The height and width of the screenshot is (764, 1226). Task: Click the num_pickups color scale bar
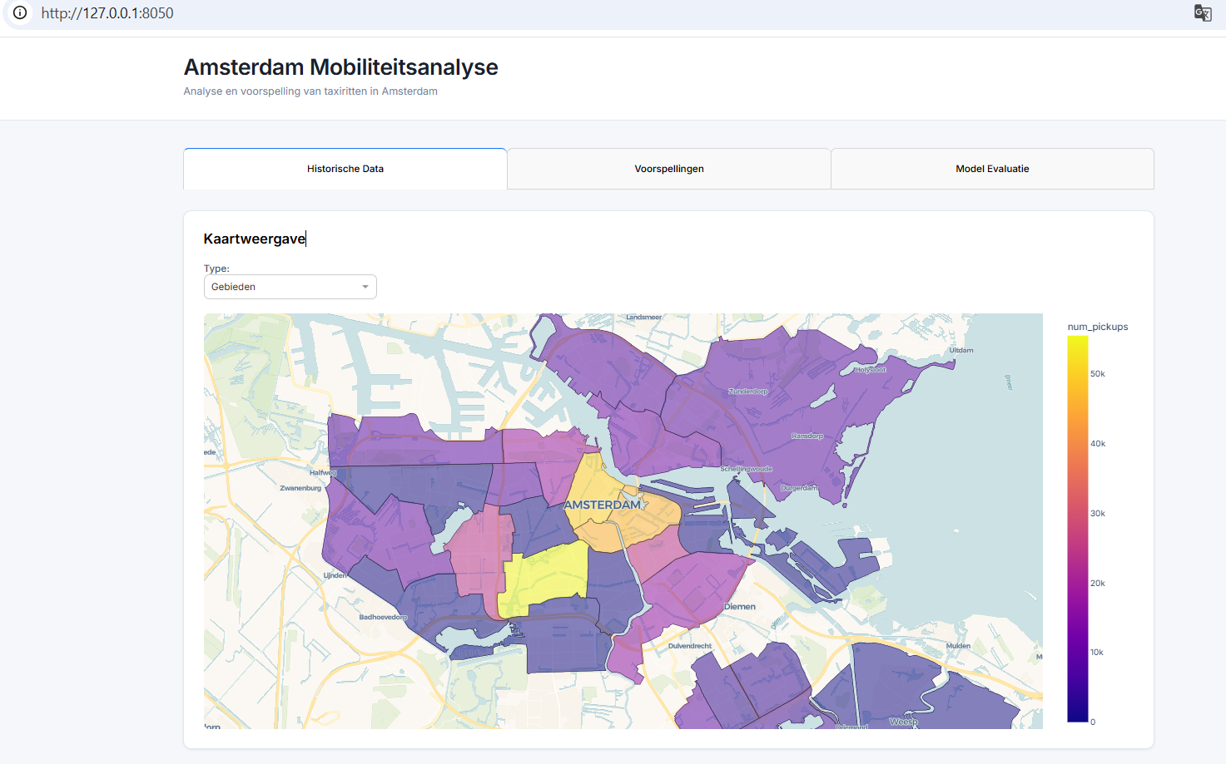(1078, 529)
